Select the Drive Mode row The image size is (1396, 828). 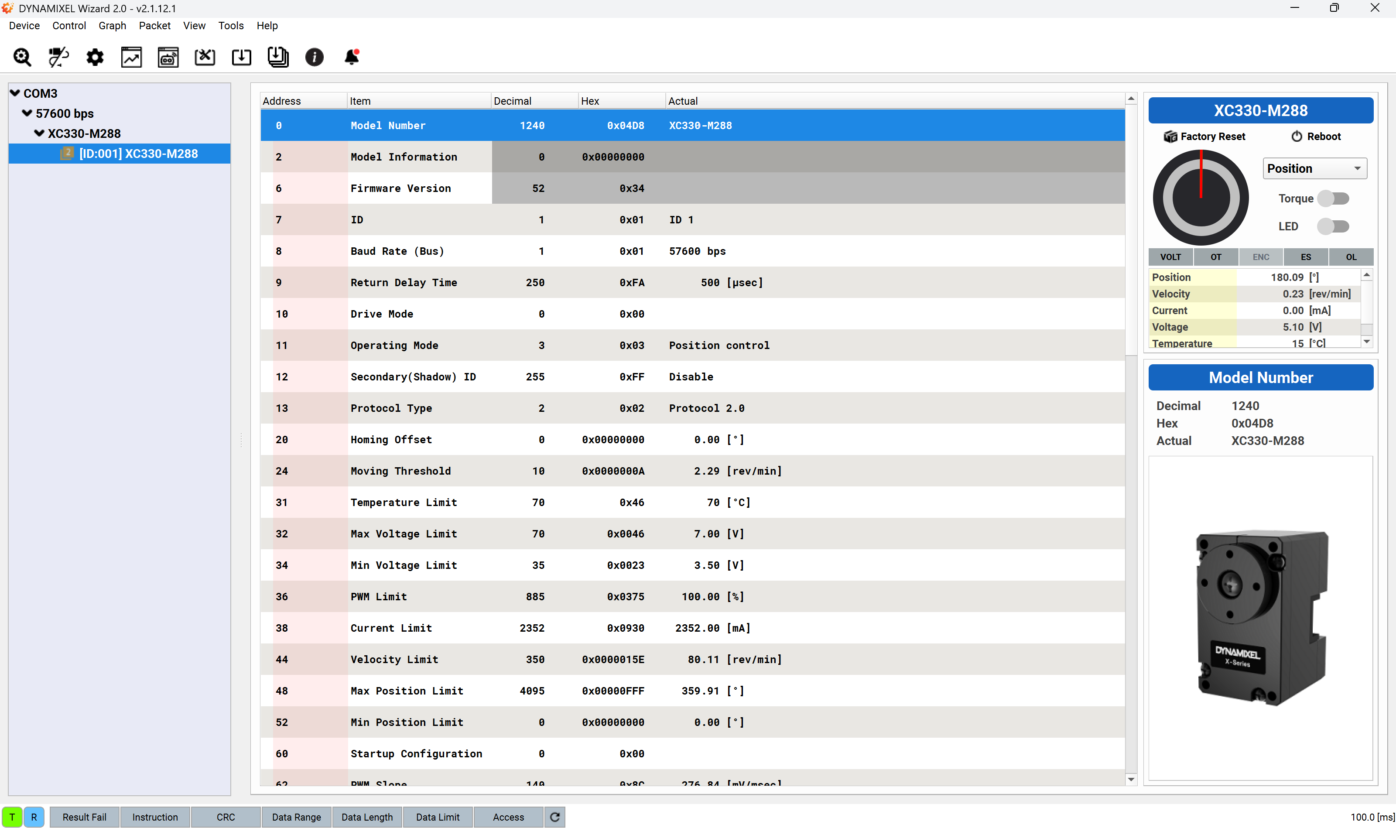[692, 314]
